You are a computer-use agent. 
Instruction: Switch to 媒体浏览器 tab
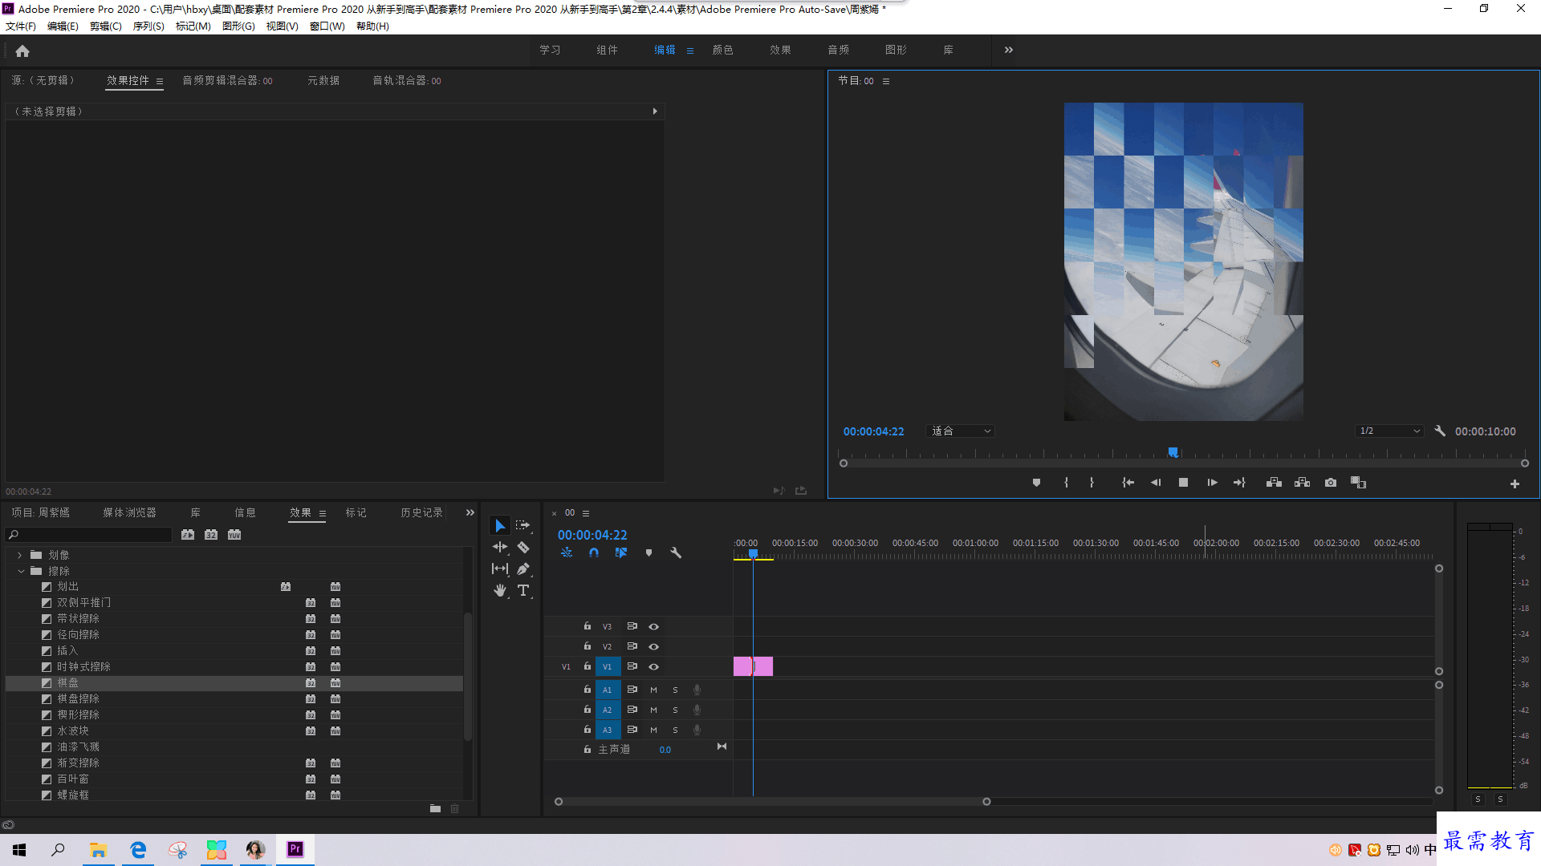click(x=129, y=512)
